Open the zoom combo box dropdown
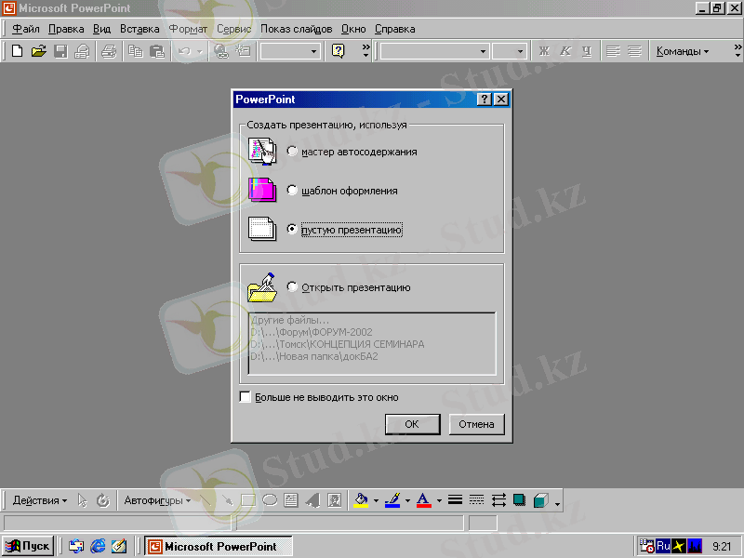This screenshot has width=744, height=558. pos(313,51)
